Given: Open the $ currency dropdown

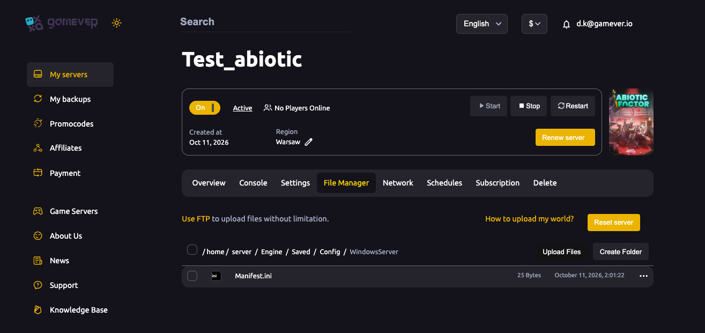Looking at the screenshot, I should (x=535, y=24).
